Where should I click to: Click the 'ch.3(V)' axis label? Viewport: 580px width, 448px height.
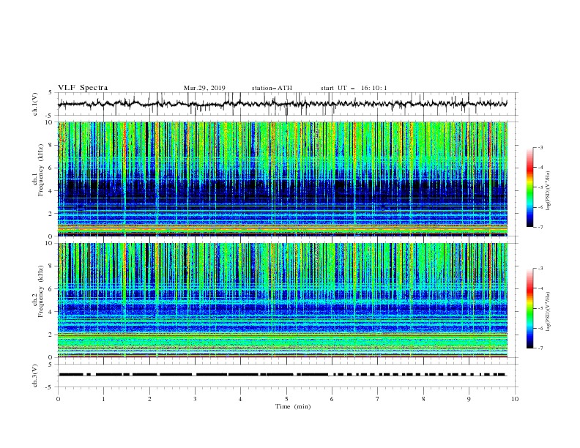pos(35,376)
